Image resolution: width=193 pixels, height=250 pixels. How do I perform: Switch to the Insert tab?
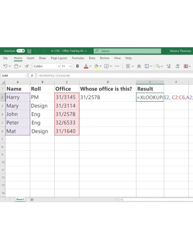click(30, 58)
